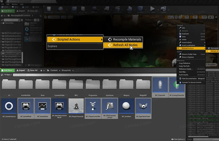The image size is (219, 141).
Task: Click Refresh All Nodes in the enlarged menu inset
Action: (x=123, y=45)
